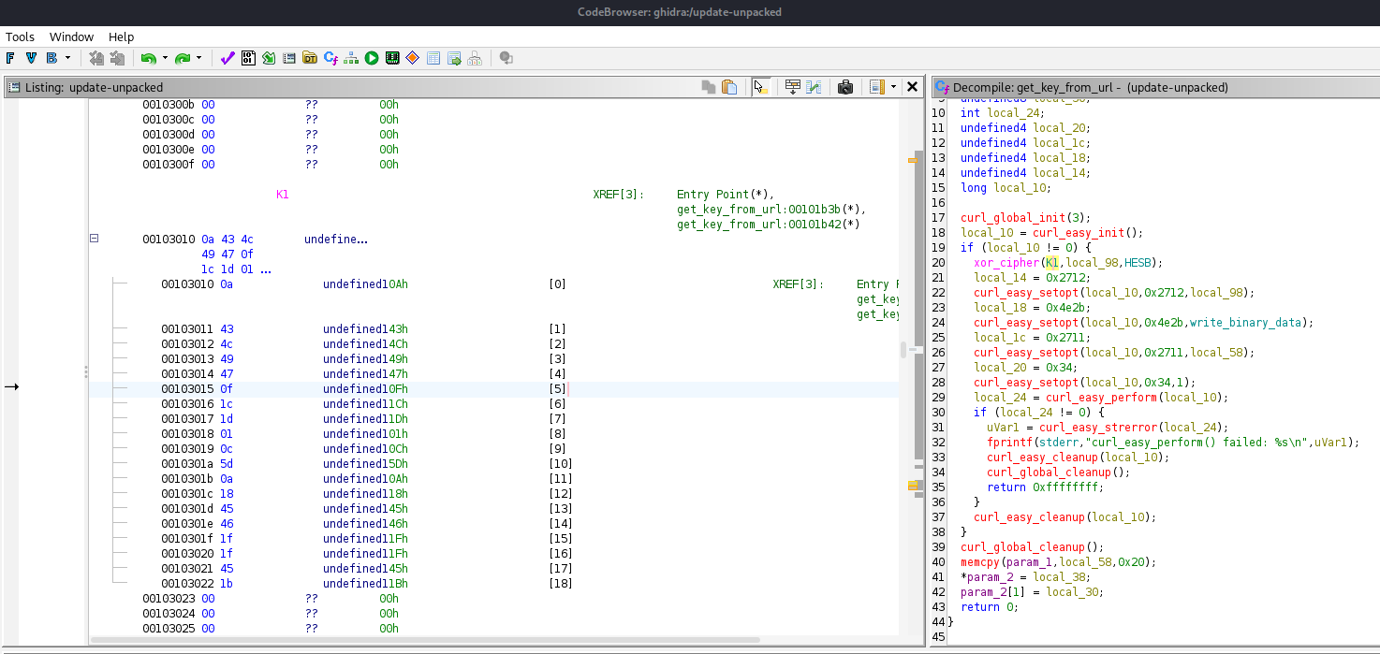Image resolution: width=1380 pixels, height=654 pixels.
Task: Click the xor_cipher function call in decompiler
Action: point(1006,263)
